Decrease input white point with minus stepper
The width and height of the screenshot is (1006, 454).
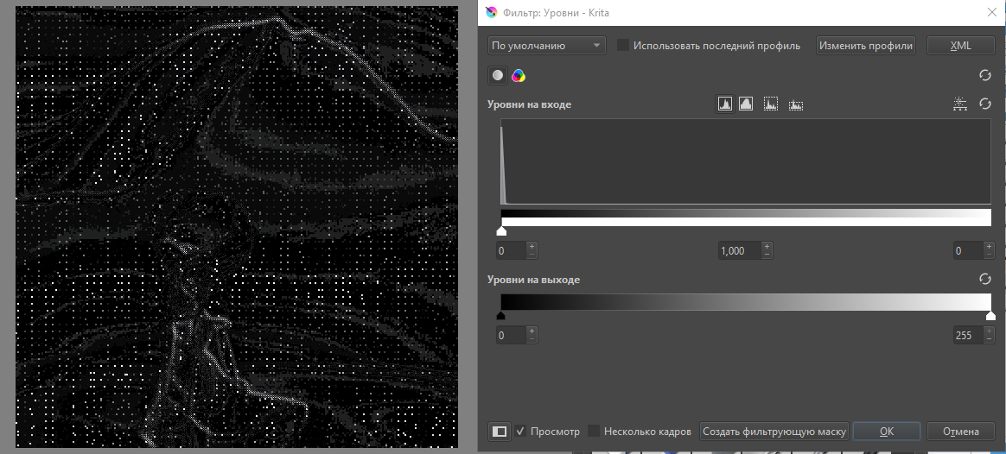pos(989,255)
